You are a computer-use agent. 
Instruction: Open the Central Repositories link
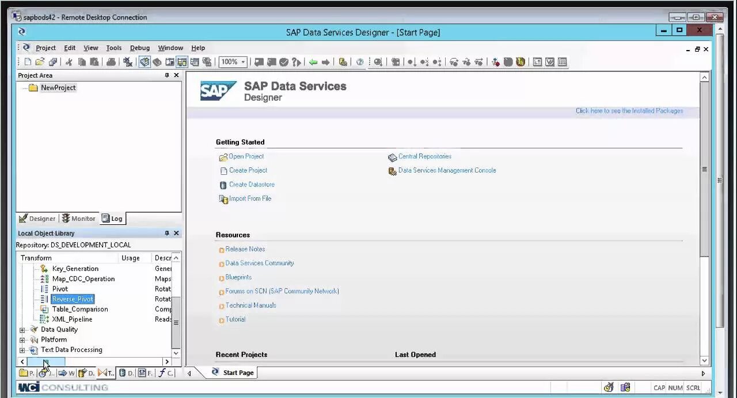[x=425, y=156]
